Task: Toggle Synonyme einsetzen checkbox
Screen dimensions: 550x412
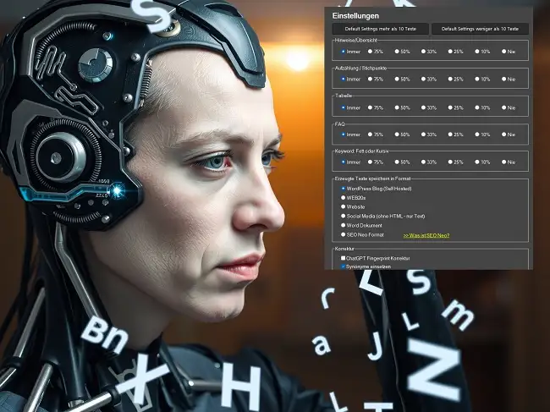Action: 343,266
